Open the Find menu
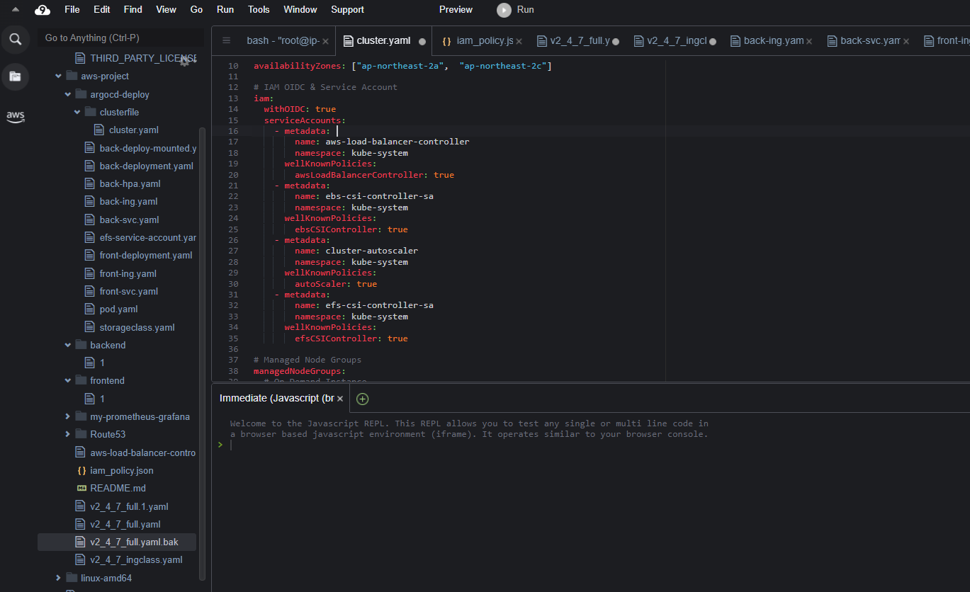This screenshot has width=970, height=592. click(132, 10)
